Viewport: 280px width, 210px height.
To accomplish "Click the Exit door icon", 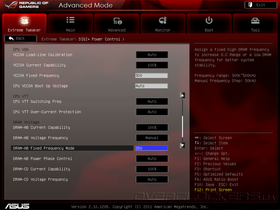I will coord(250,5).
